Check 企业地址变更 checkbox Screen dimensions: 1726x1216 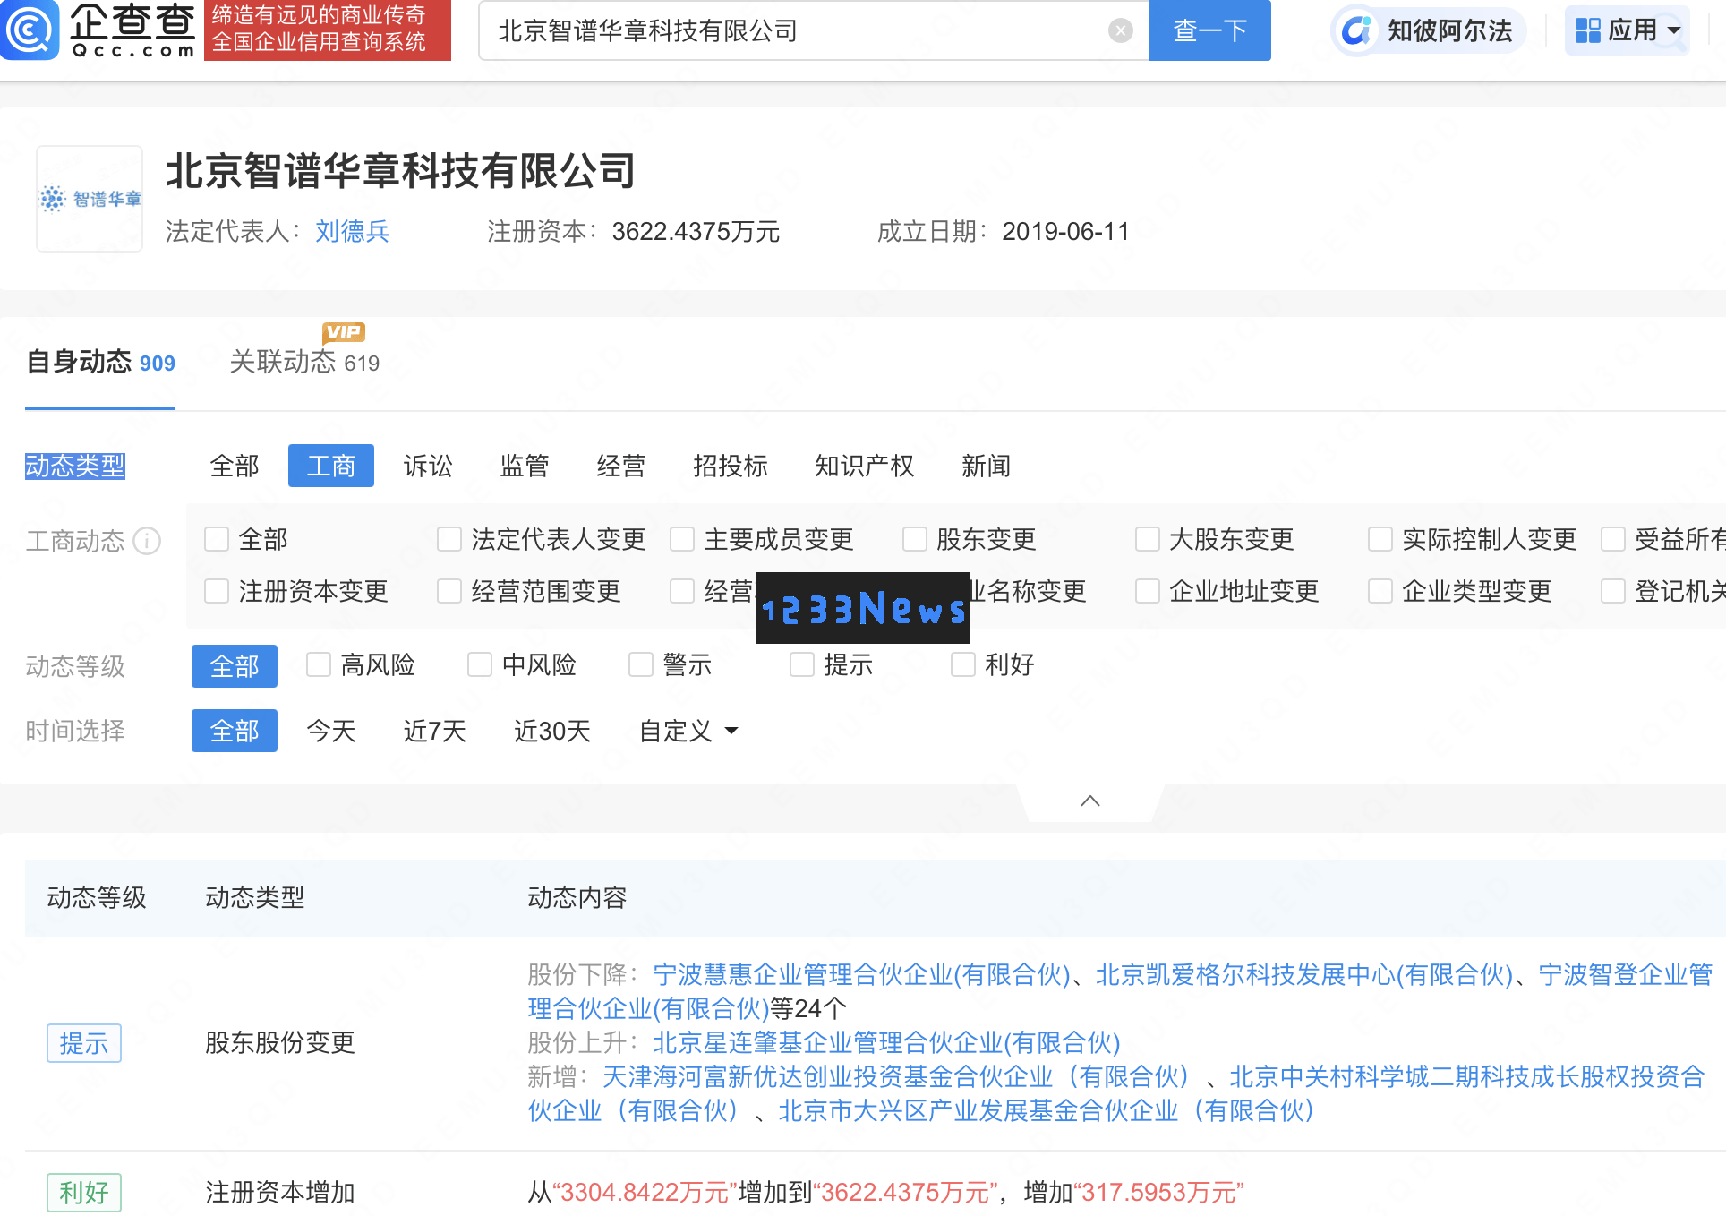(1148, 591)
